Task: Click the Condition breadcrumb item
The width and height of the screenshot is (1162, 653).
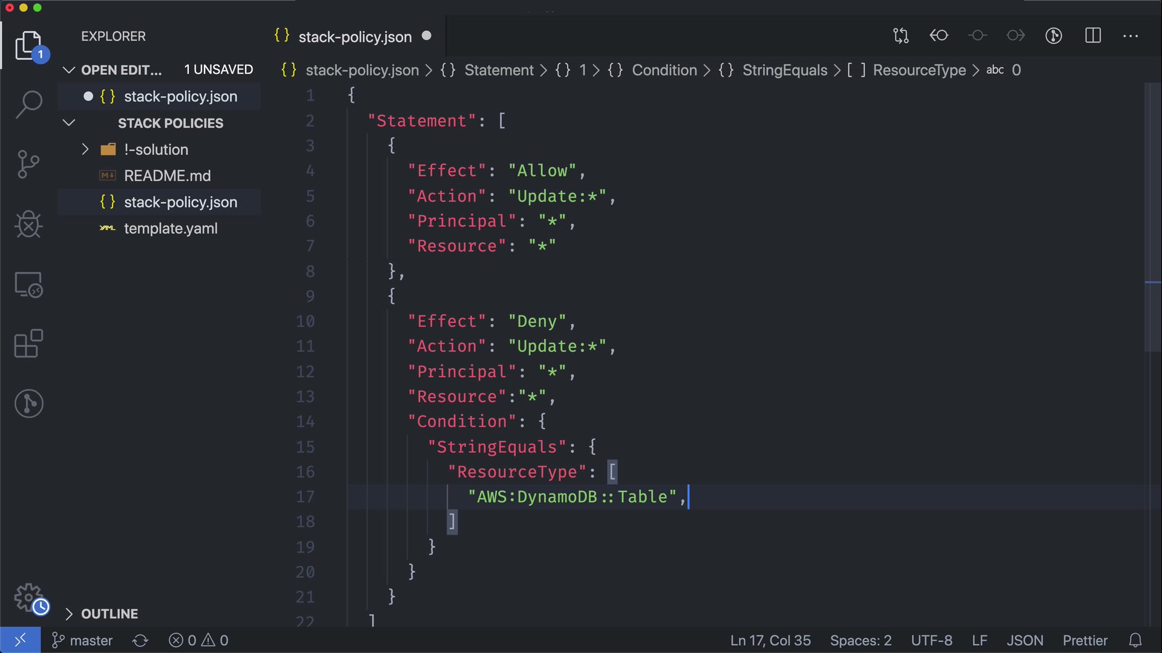Action: point(664,70)
